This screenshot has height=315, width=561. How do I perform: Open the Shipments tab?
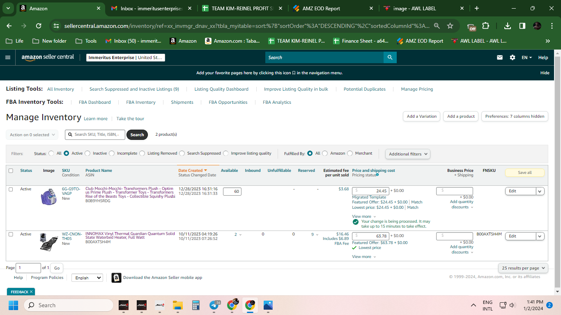tap(182, 102)
